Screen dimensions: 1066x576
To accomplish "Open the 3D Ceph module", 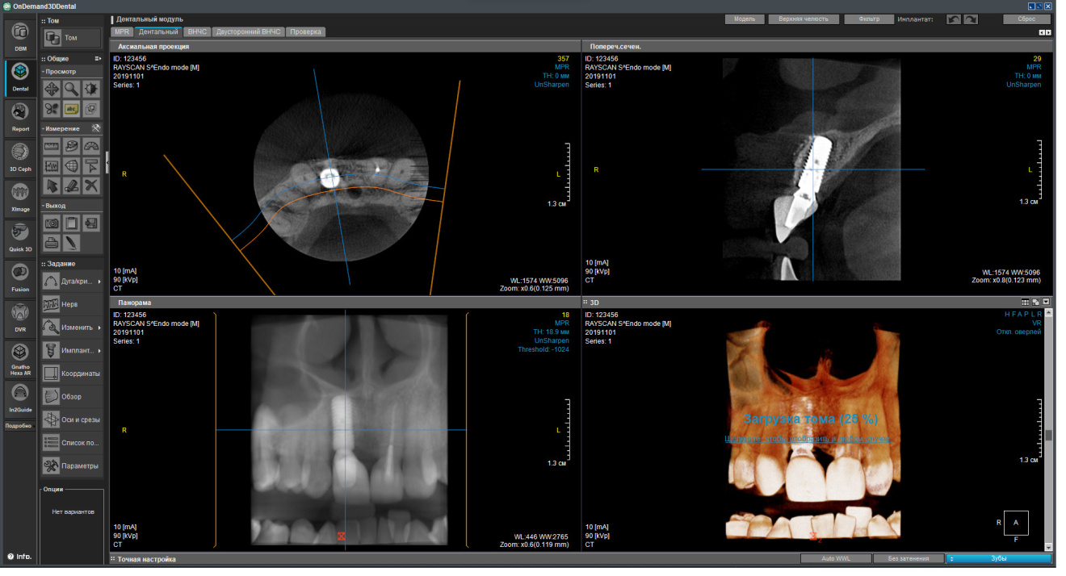I will click(x=20, y=155).
